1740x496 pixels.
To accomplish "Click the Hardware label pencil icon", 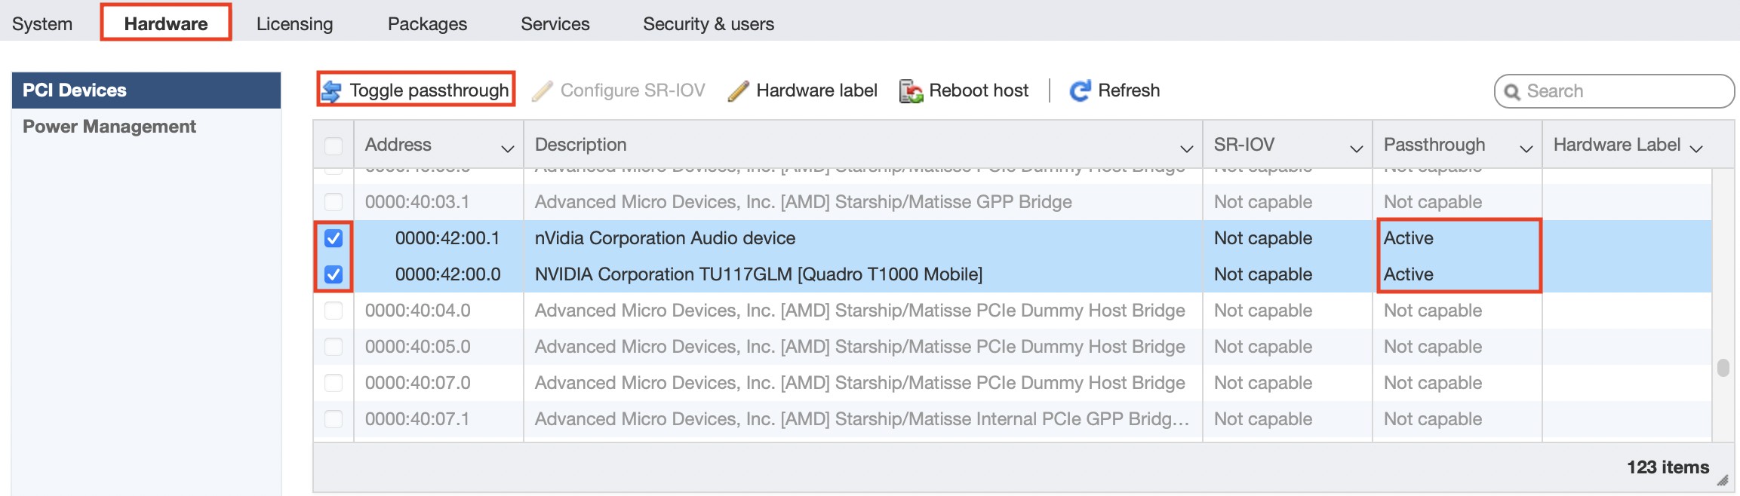I will click(738, 91).
